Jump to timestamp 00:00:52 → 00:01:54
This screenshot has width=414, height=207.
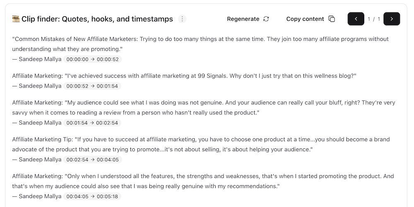(x=92, y=86)
